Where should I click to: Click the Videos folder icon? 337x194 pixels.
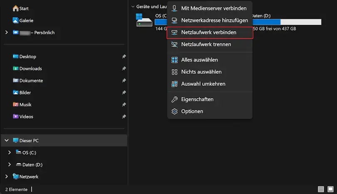coord(15,116)
